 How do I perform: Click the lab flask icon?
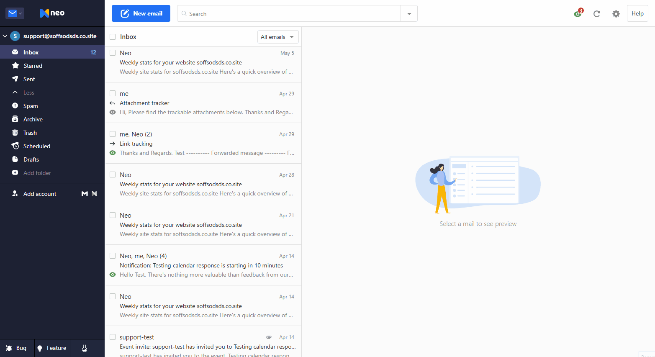pos(85,348)
